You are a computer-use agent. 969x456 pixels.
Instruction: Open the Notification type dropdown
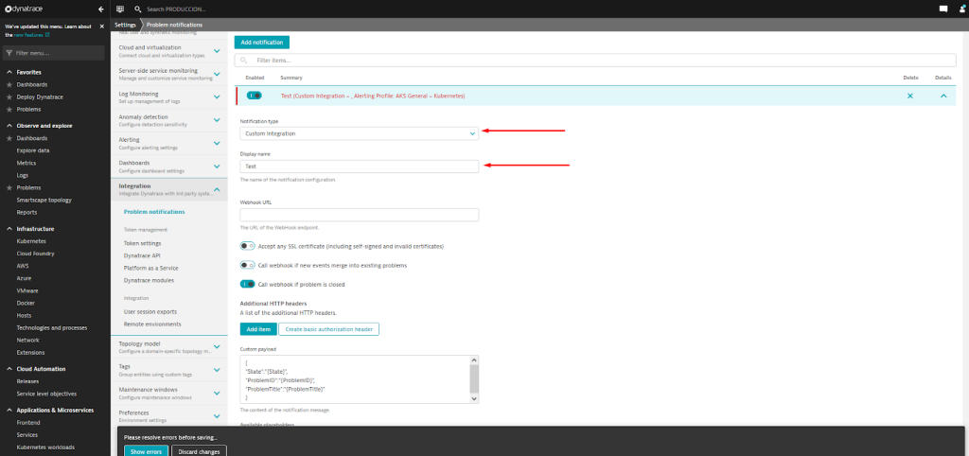point(359,133)
